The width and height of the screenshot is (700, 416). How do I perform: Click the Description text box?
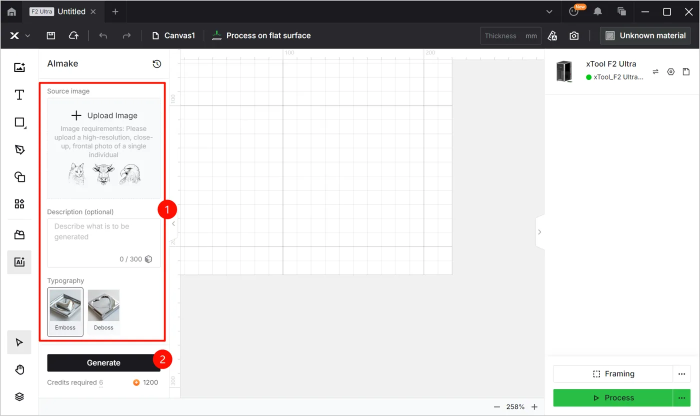(104, 243)
